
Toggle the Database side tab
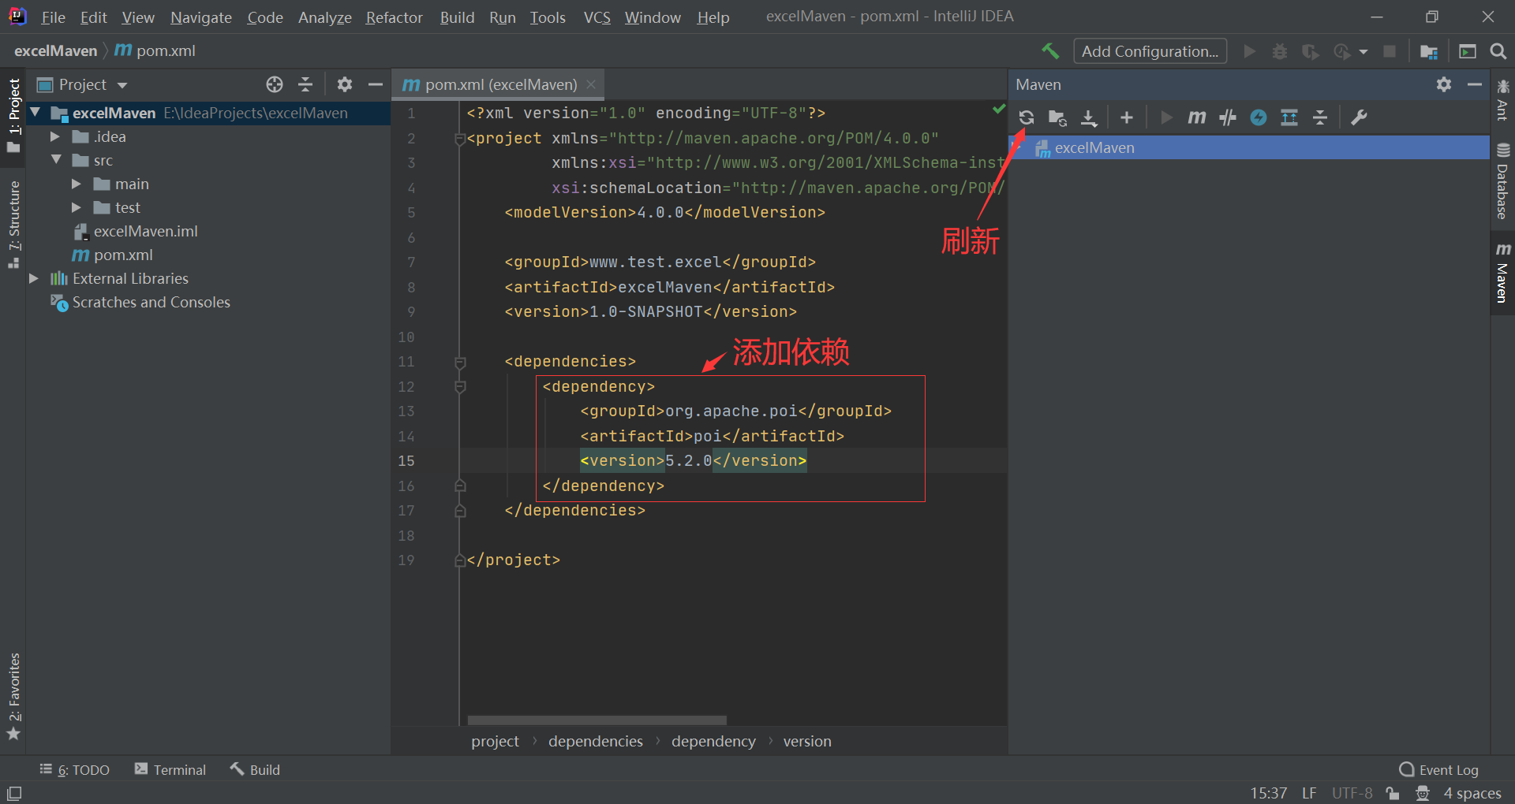coord(1502,181)
